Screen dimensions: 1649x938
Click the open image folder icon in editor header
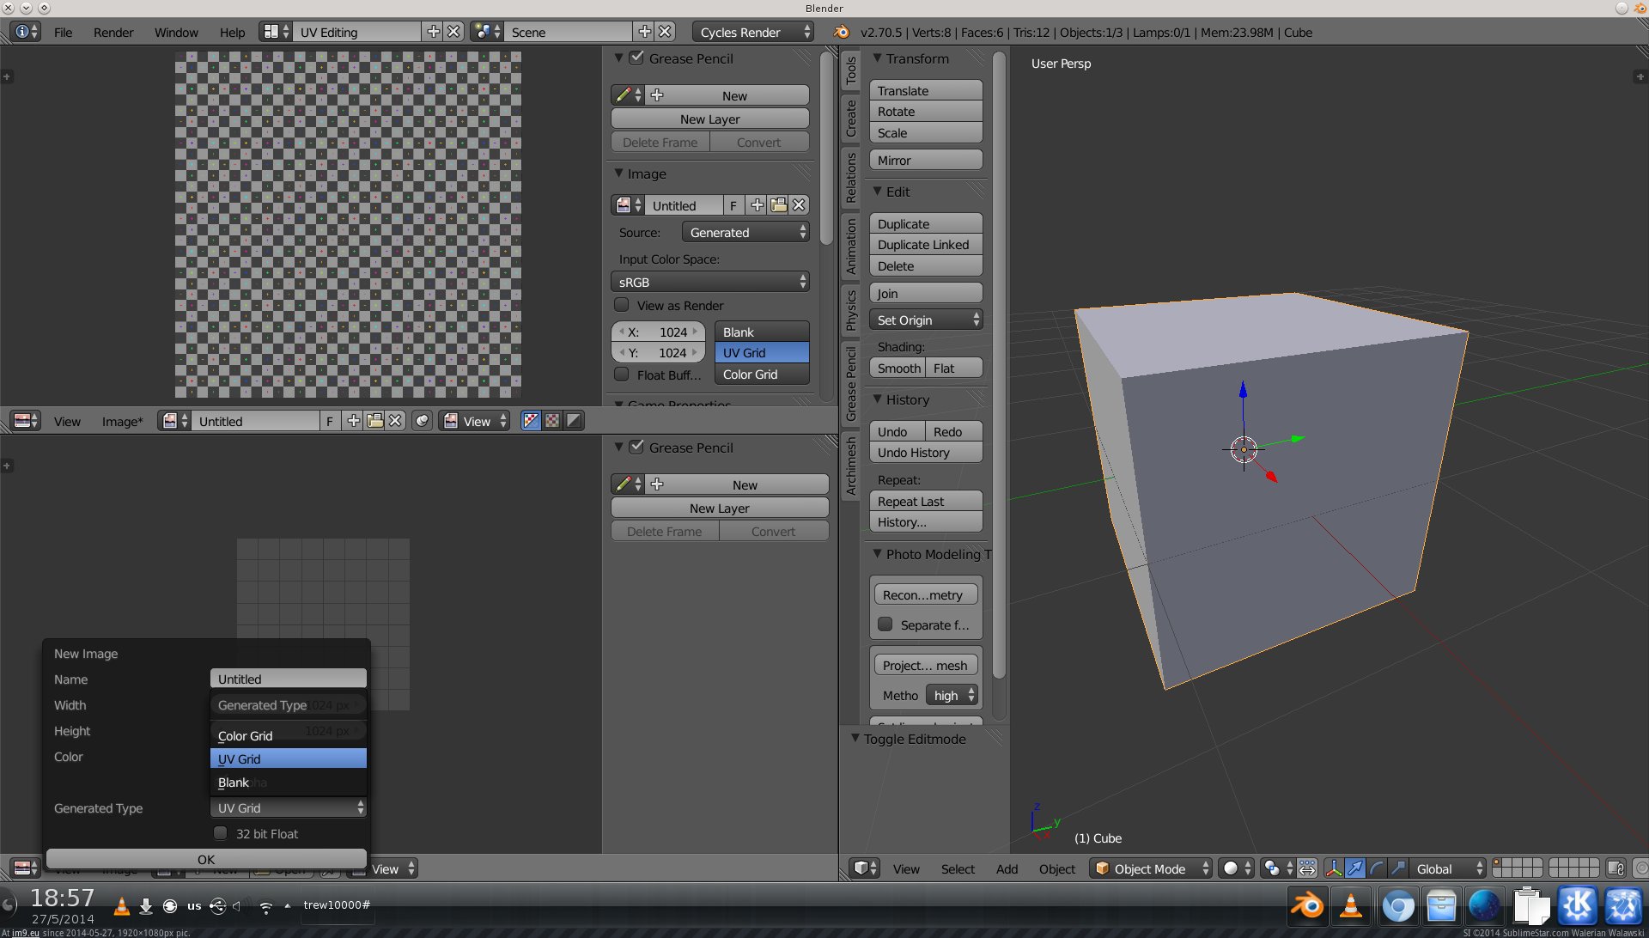point(374,421)
